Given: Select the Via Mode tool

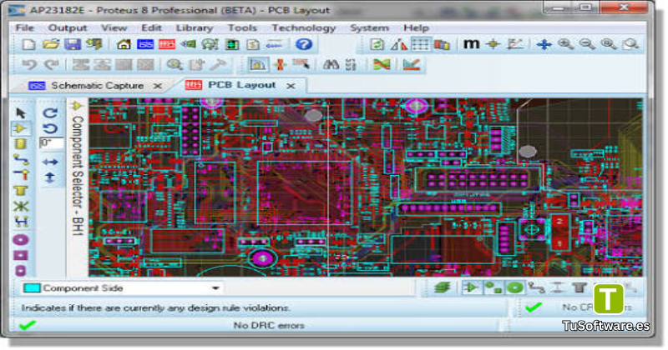Looking at the screenshot, I should [x=20, y=175].
